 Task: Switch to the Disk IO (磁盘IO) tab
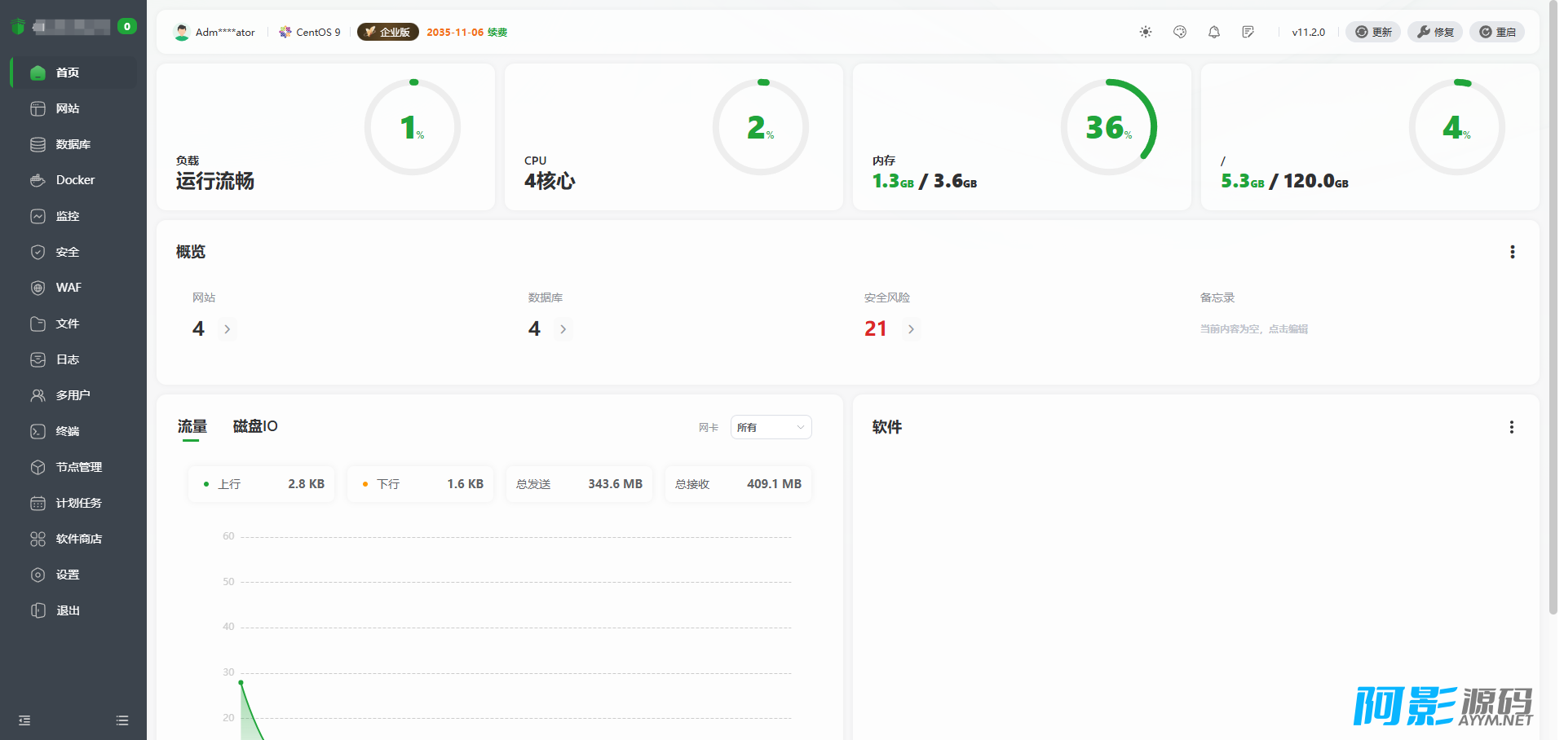pos(255,426)
